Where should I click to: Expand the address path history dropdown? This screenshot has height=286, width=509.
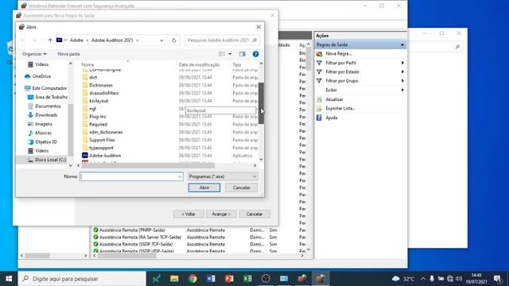[x=161, y=41]
